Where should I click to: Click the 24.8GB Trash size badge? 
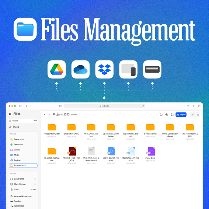(x=33, y=189)
